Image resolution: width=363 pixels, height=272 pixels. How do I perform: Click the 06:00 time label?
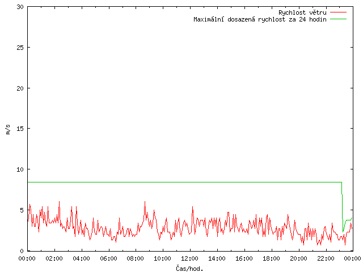pyautogui.click(x=108, y=258)
